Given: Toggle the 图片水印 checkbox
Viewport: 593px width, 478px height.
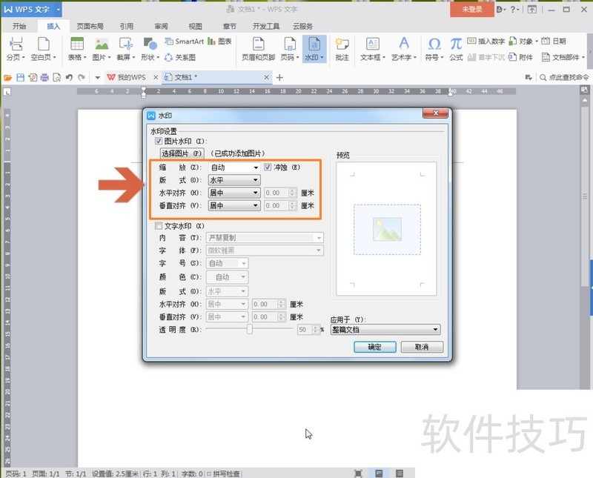Looking at the screenshot, I should (x=159, y=141).
